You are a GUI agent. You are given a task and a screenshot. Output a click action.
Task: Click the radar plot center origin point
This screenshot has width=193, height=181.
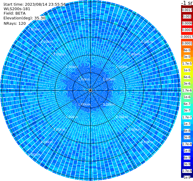[90, 90]
